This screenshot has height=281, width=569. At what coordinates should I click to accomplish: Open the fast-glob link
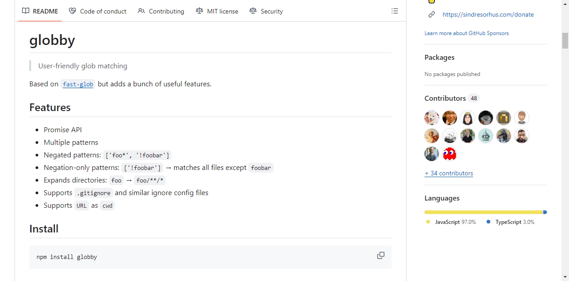click(78, 84)
